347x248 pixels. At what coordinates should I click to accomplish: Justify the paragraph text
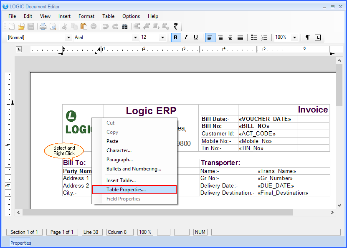click(x=241, y=38)
